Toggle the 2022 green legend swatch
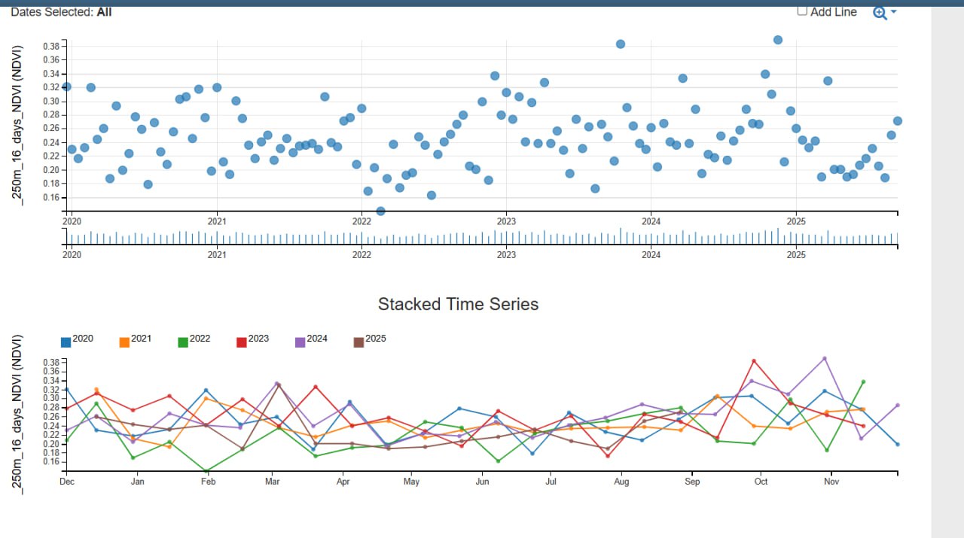 click(183, 342)
